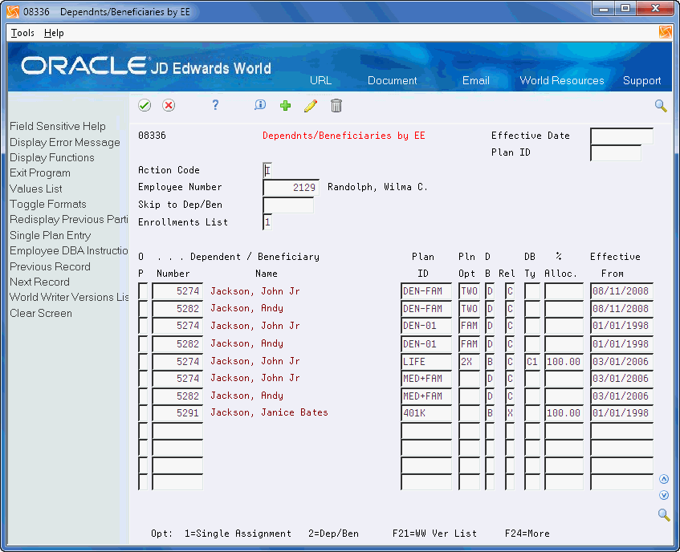Image resolution: width=680 pixels, height=552 pixels.
Task: Click the Employee Number field with 2129
Action: pyautogui.click(x=291, y=187)
